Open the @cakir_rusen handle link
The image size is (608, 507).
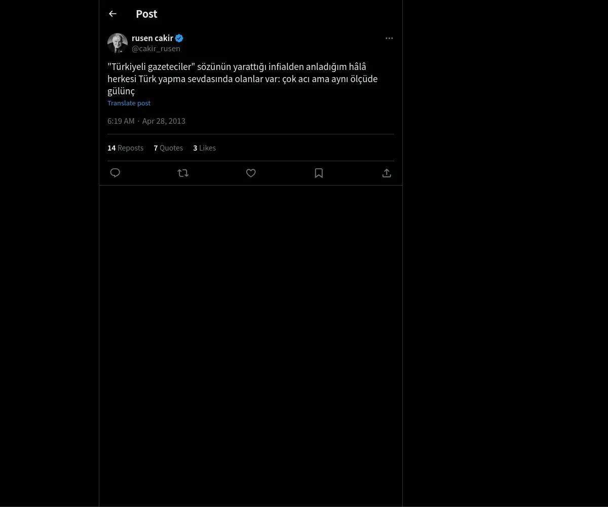click(156, 49)
